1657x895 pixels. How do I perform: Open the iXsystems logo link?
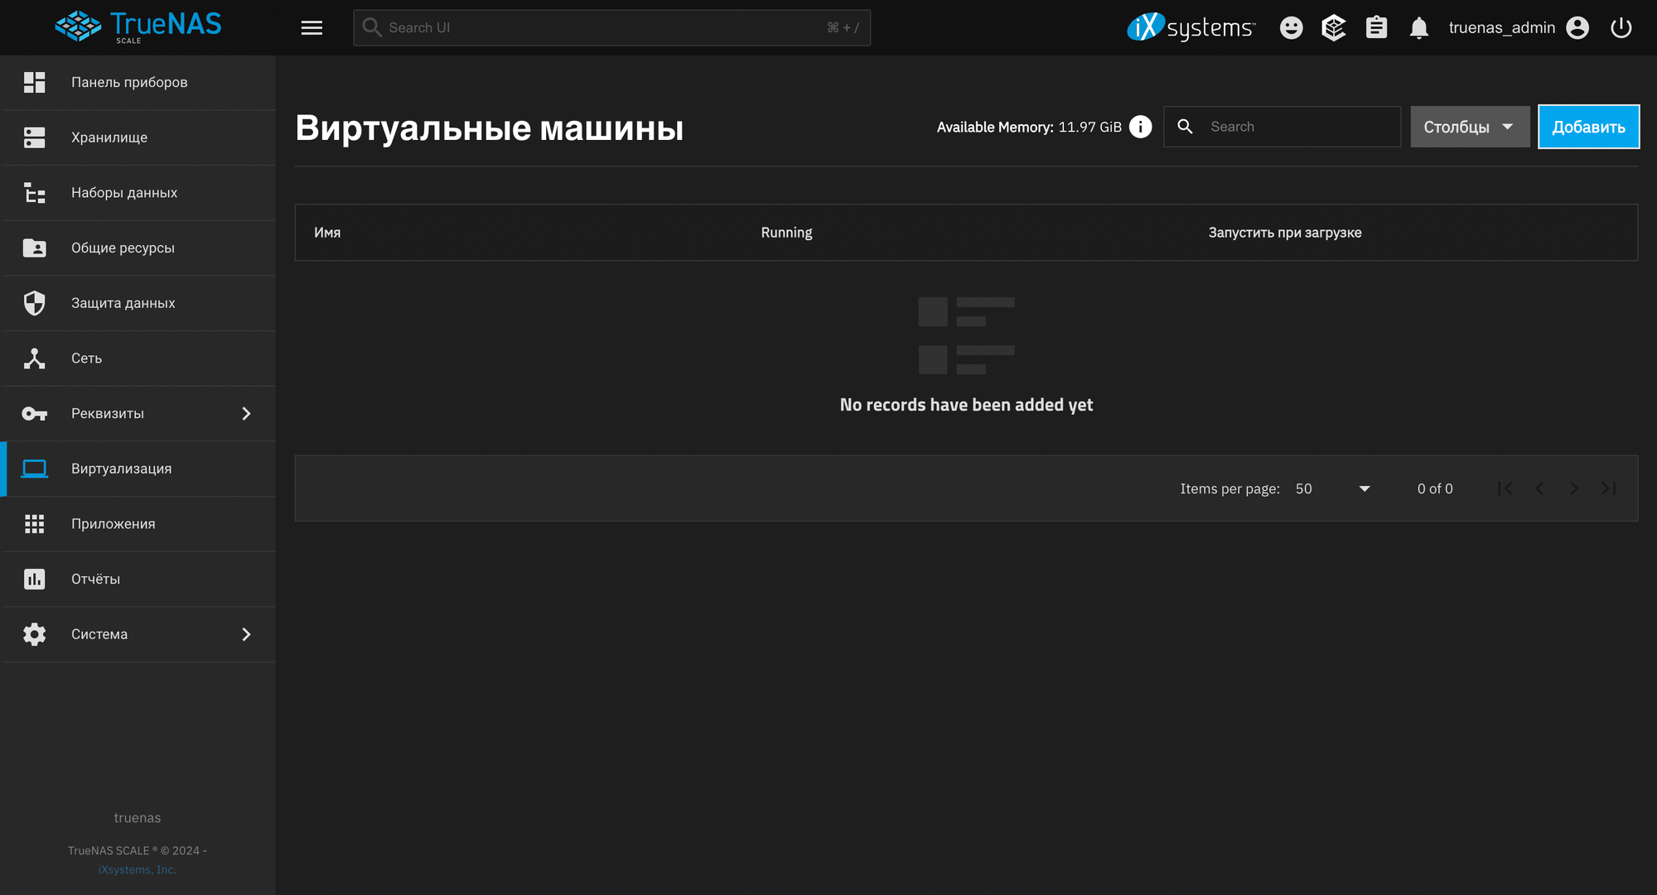click(1191, 27)
